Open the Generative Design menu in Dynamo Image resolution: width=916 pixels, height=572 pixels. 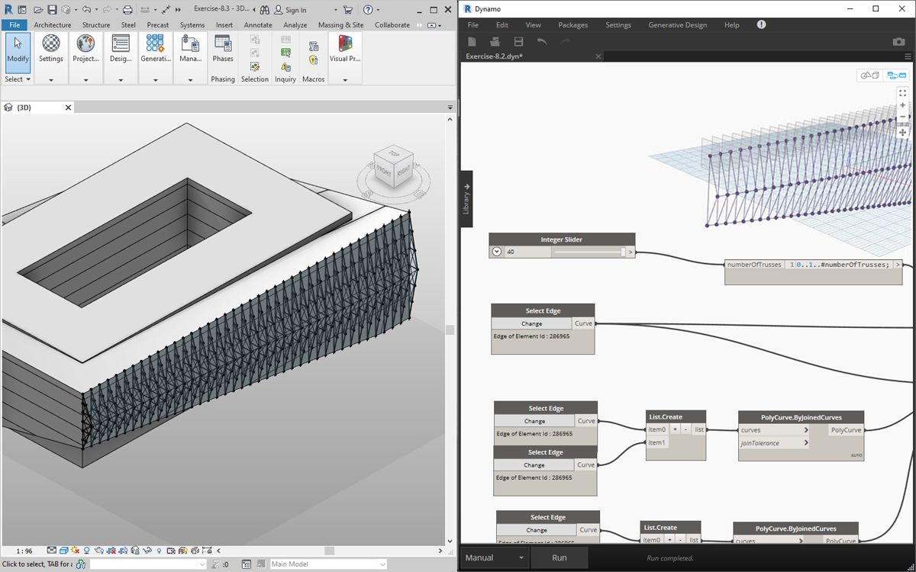(x=677, y=25)
